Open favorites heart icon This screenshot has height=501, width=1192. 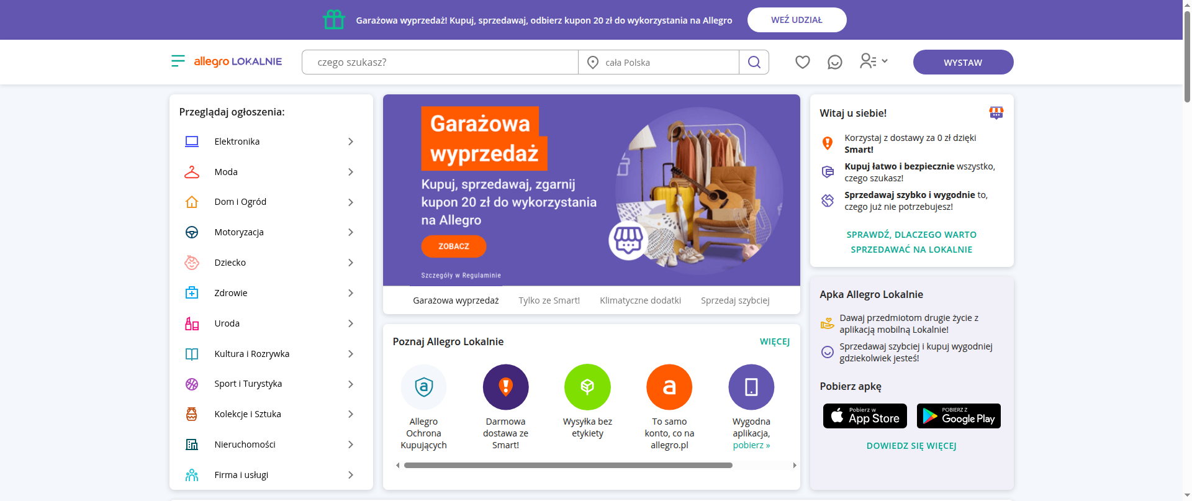pyautogui.click(x=803, y=62)
